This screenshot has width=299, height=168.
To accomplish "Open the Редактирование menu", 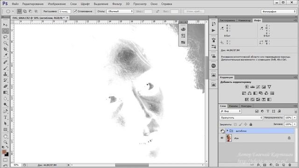I will pyautogui.click(x=33, y=4).
